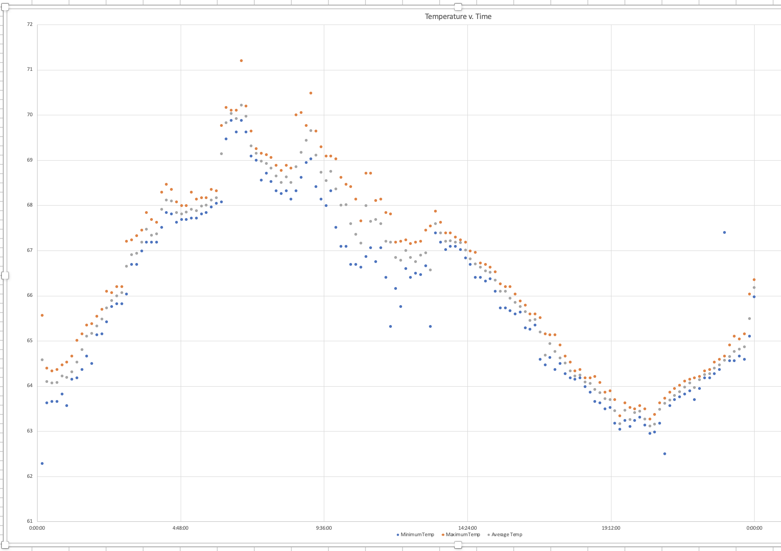This screenshot has width=781, height=551.
Task: Select the MaximumTemp legend label
Action: click(463, 535)
